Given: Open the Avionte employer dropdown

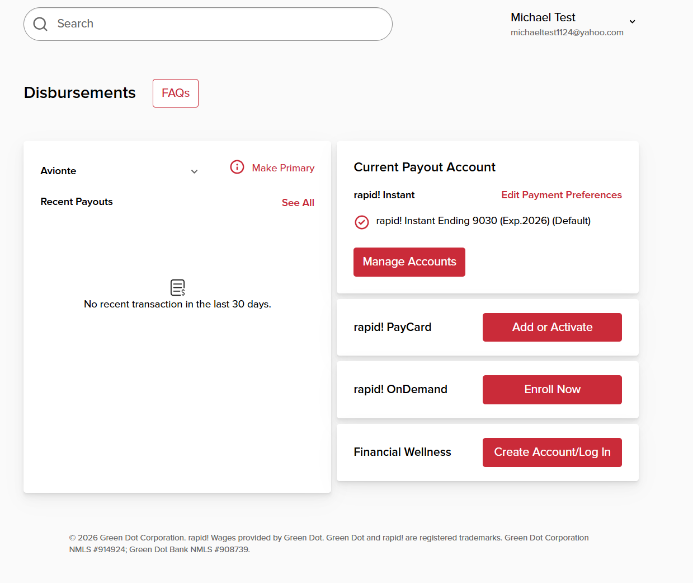Looking at the screenshot, I should click(120, 171).
